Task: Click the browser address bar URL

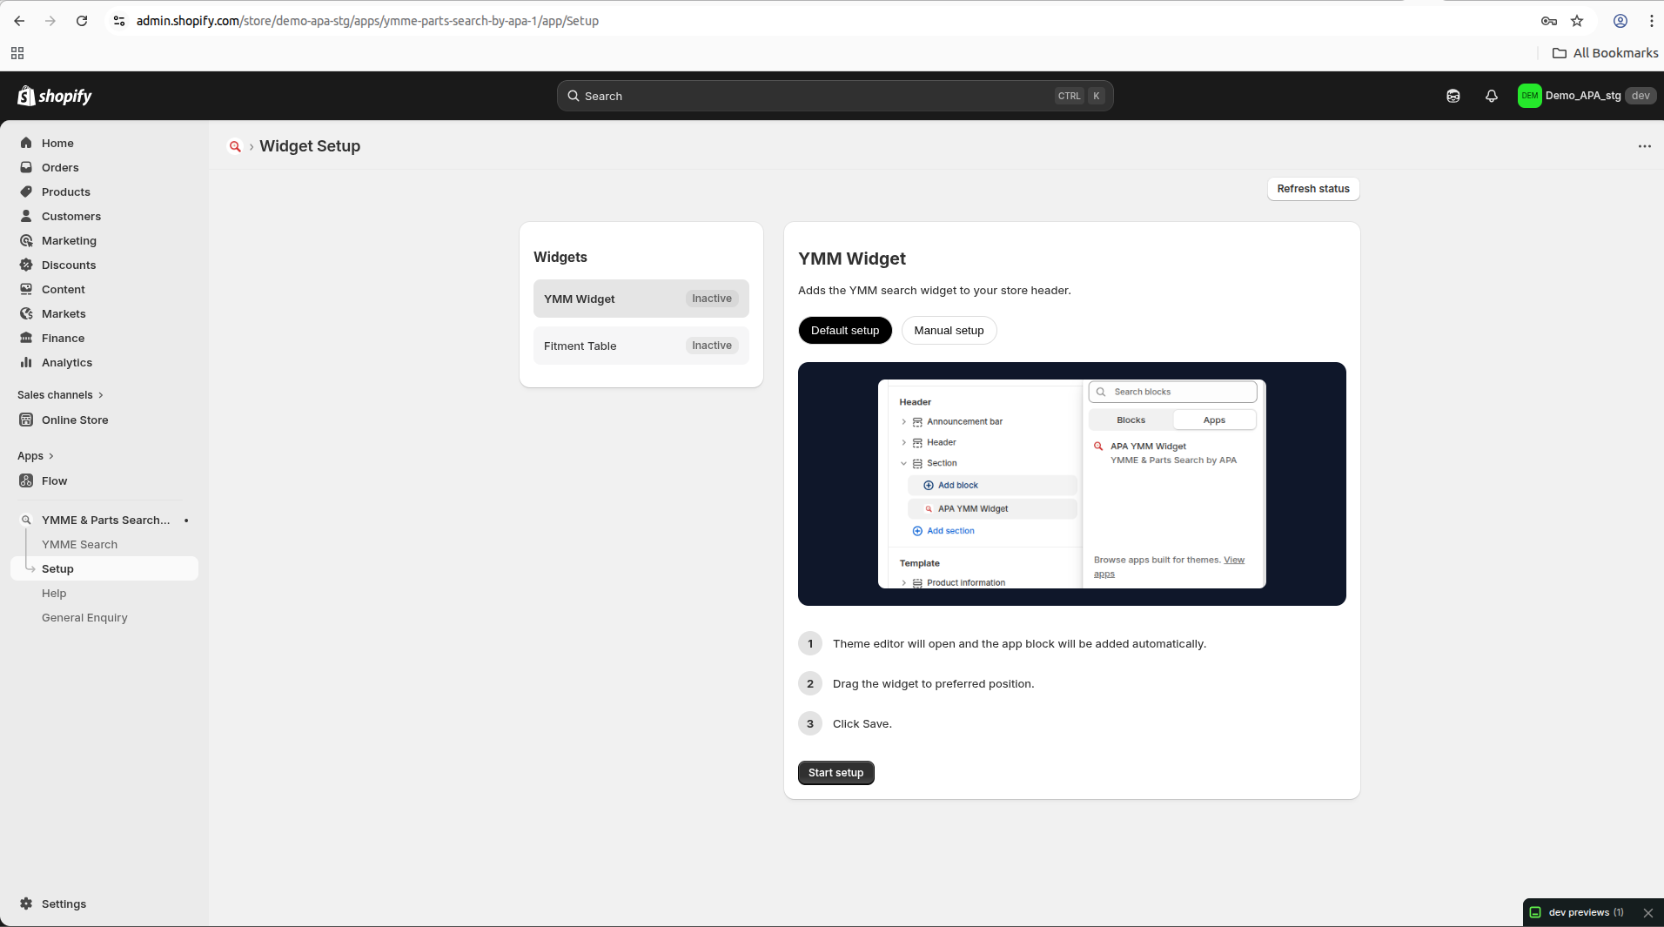Action: [367, 21]
